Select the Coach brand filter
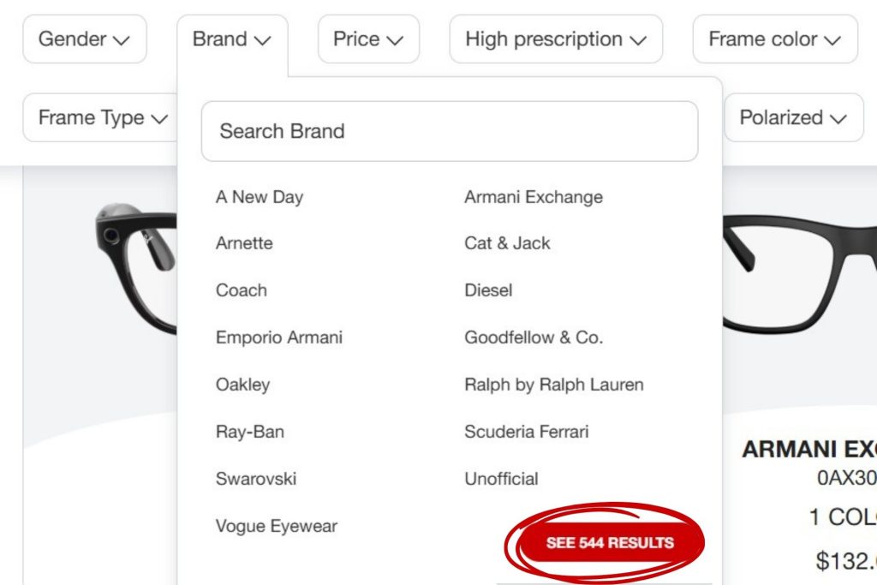The height and width of the screenshot is (585, 877). click(241, 290)
